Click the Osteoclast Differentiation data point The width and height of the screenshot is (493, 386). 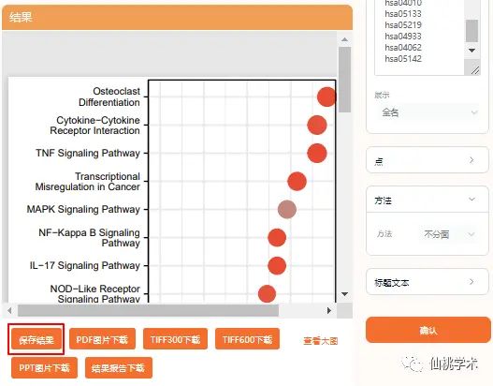pyautogui.click(x=326, y=97)
